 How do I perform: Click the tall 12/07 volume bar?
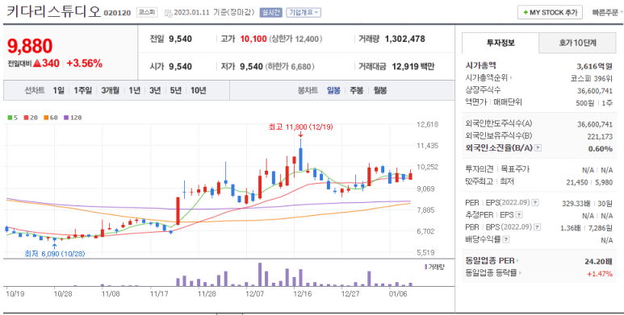pos(259,274)
